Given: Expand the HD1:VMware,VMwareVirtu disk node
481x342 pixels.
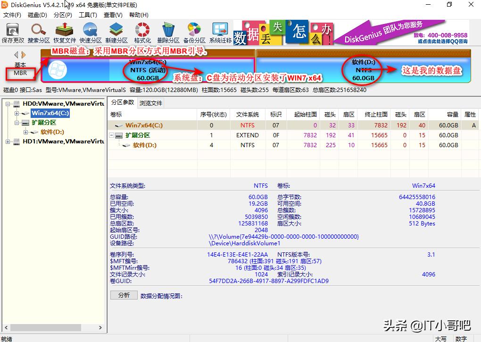Looking at the screenshot, I should [x=8, y=142].
